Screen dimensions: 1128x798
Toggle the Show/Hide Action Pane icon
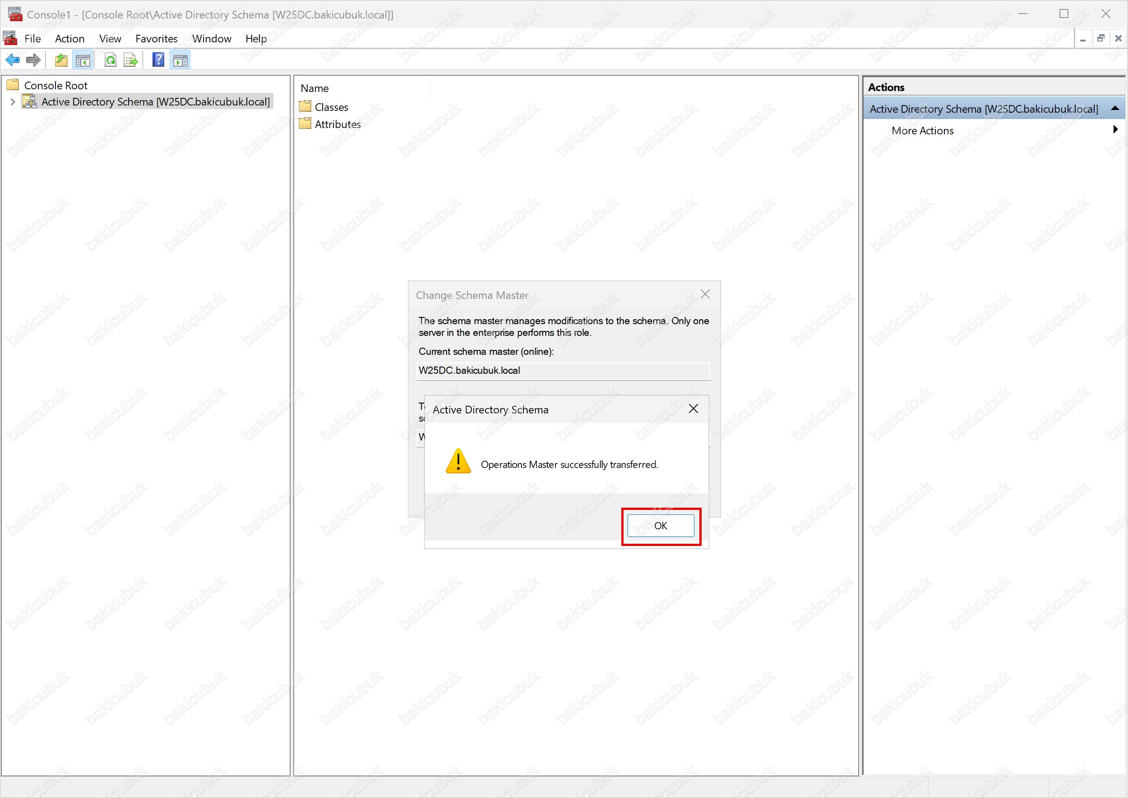click(180, 60)
